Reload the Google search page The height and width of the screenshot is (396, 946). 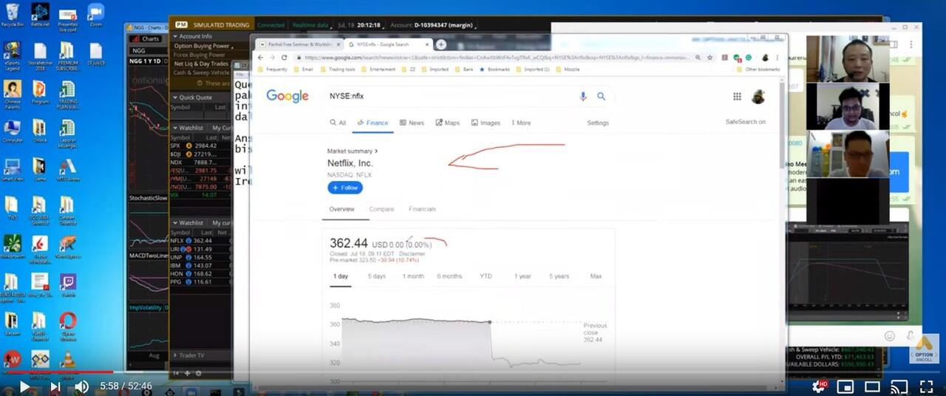[284, 57]
